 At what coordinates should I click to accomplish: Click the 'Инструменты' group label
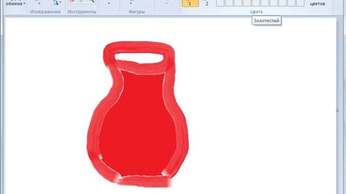tap(82, 12)
